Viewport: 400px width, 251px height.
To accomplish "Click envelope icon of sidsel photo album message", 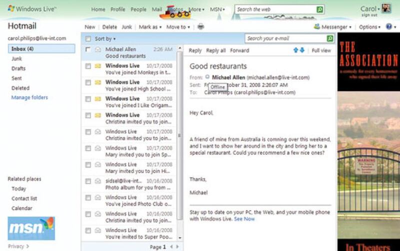I will (98, 181).
